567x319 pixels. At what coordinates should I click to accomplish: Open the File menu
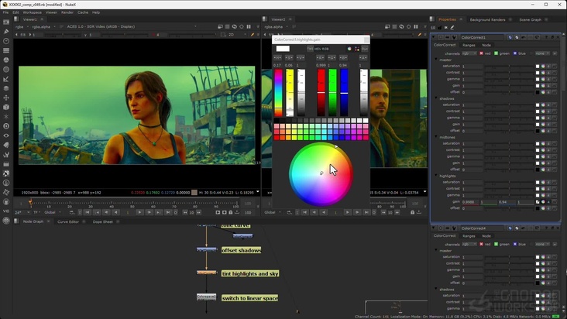tap(5, 12)
